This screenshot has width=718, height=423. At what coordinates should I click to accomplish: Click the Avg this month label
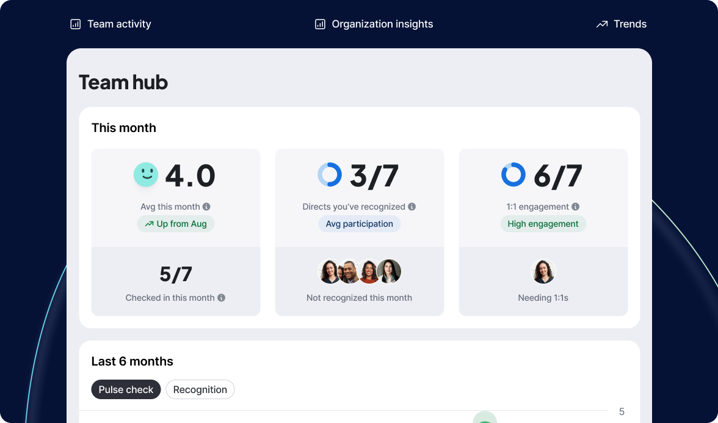click(x=170, y=207)
